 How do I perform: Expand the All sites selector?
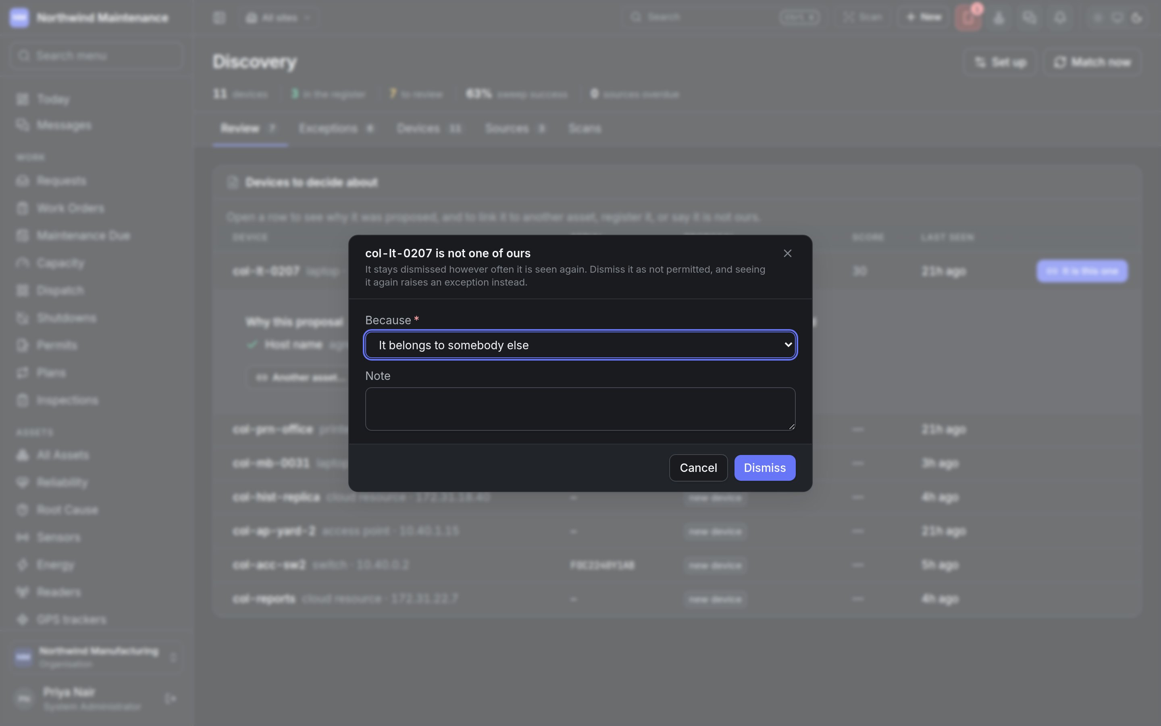pos(278,18)
